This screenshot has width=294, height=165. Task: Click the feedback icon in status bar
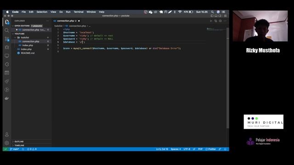[220, 149]
